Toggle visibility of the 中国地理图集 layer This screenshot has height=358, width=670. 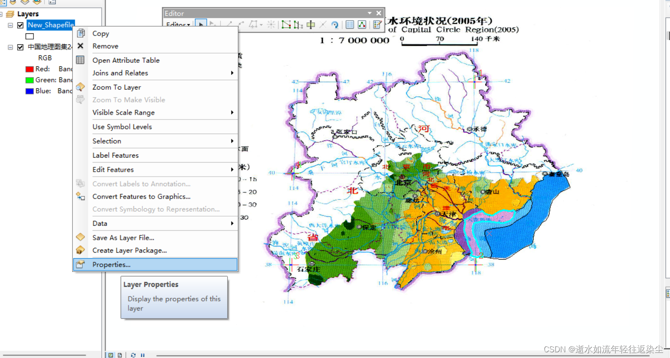coord(20,47)
